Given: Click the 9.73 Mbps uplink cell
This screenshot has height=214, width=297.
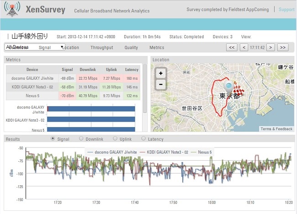Looking at the screenshot, I should click(111, 96).
